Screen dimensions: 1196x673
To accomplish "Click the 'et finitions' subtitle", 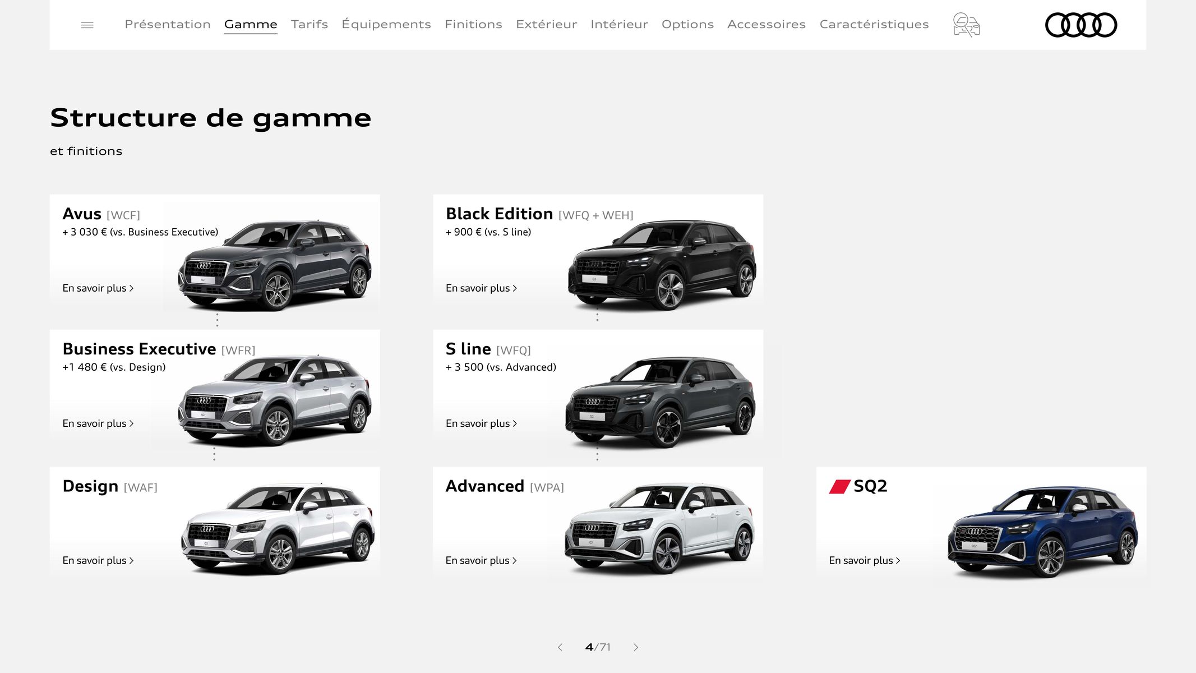I will point(86,151).
